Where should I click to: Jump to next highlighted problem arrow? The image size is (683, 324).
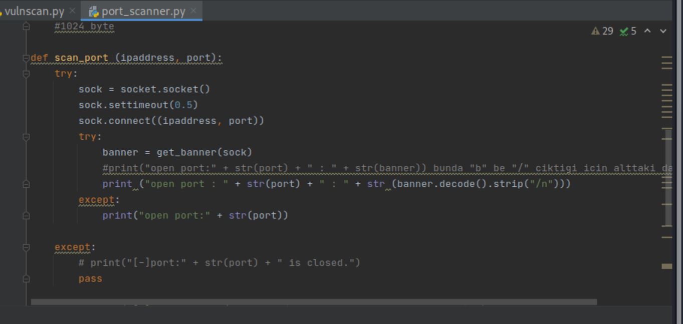pyautogui.click(x=663, y=31)
